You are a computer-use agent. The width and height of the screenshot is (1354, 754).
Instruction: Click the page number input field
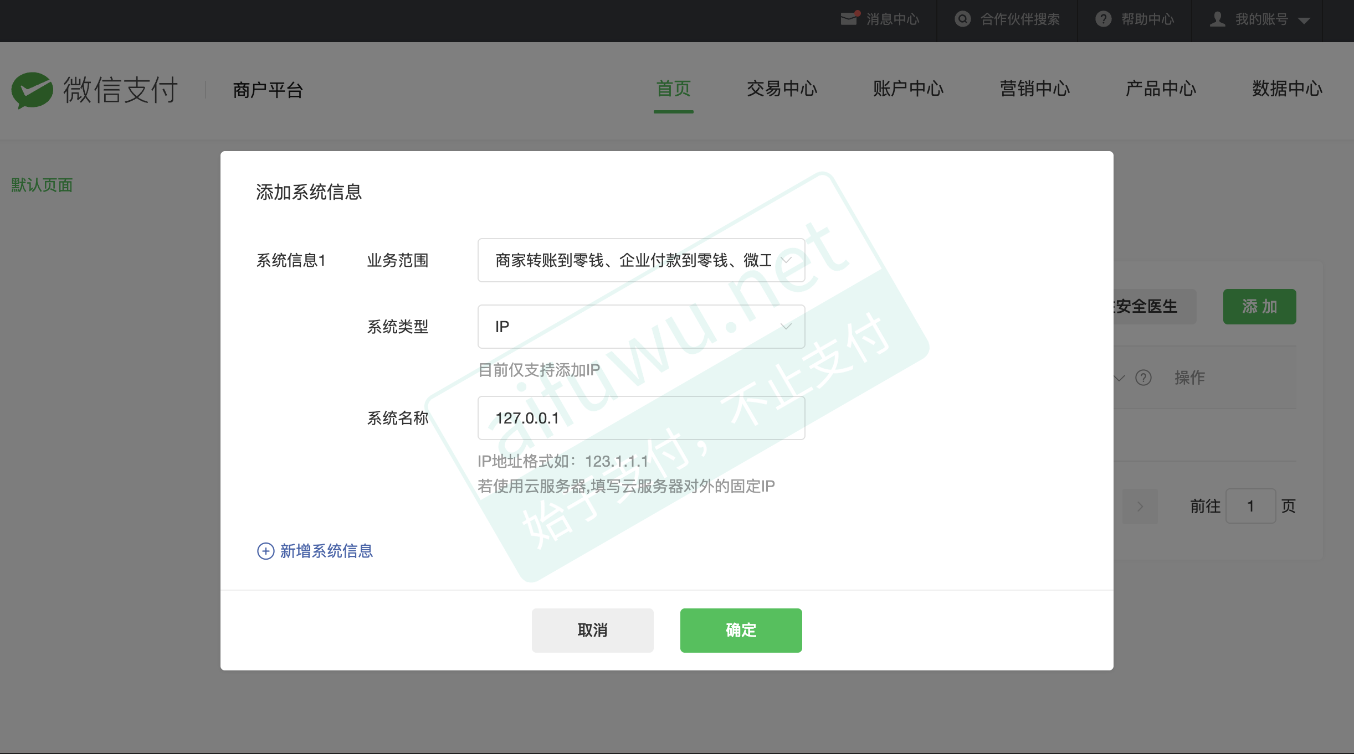1250,506
